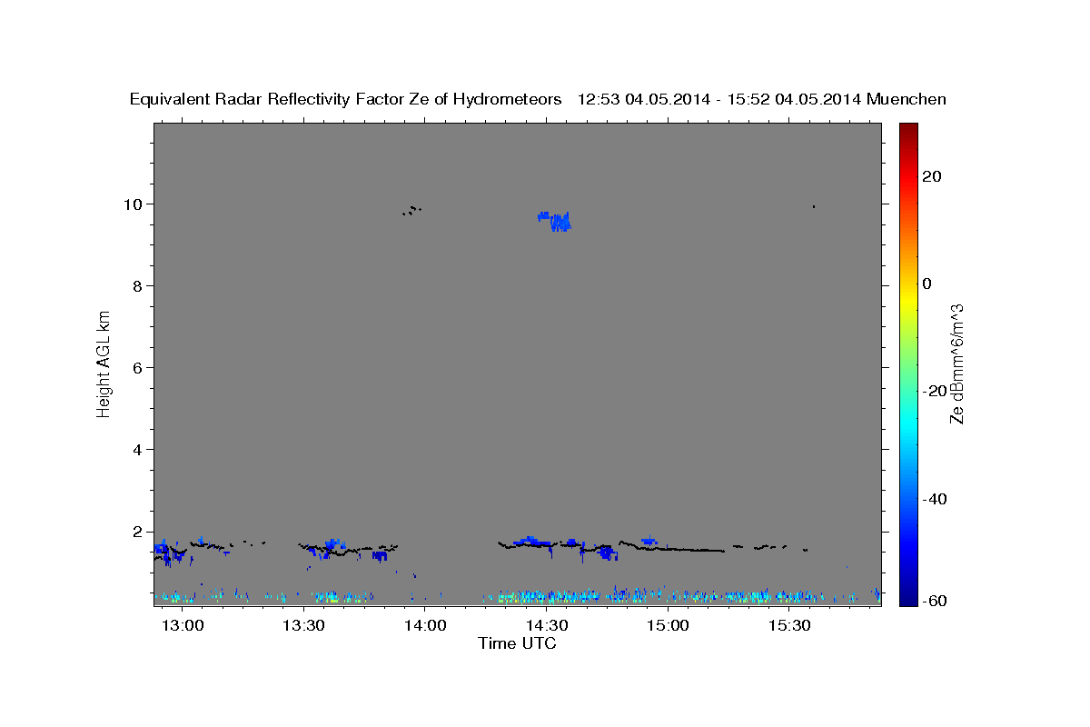Viewport: 1090px width, 727px height.
Task: Click the colorbar tick label '0'
Action: (927, 284)
